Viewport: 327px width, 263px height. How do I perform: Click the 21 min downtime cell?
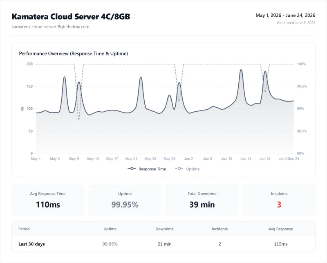[x=165, y=244]
